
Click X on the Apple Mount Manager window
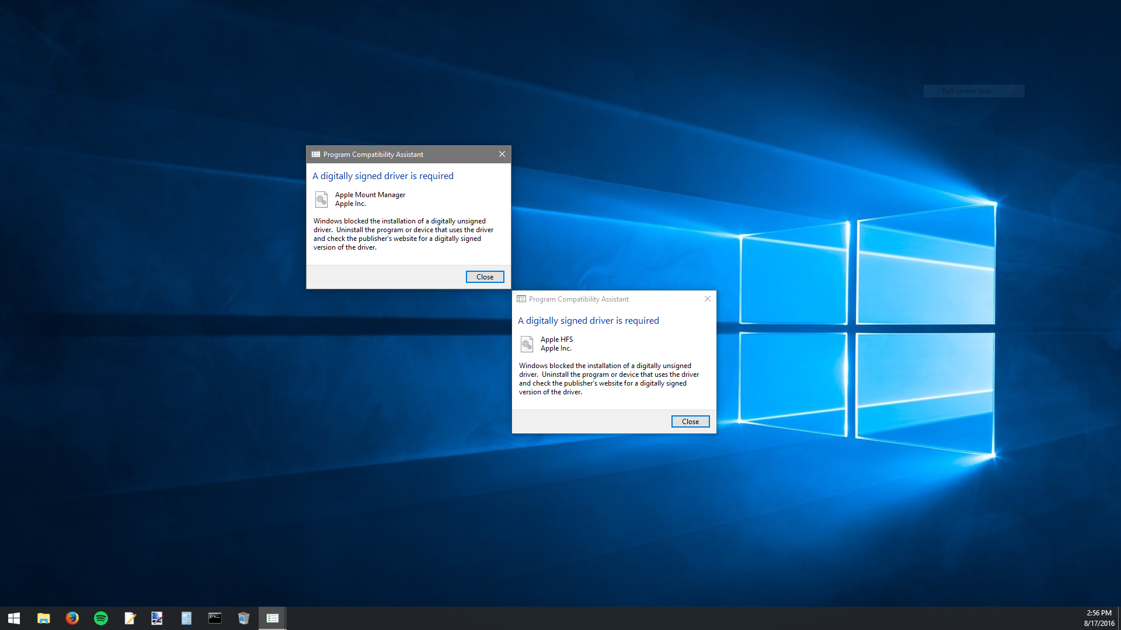click(x=502, y=154)
